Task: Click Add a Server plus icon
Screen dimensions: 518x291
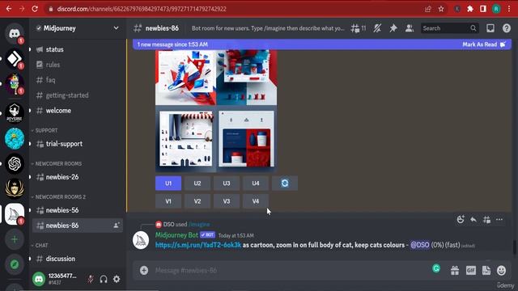Action: pos(15,239)
